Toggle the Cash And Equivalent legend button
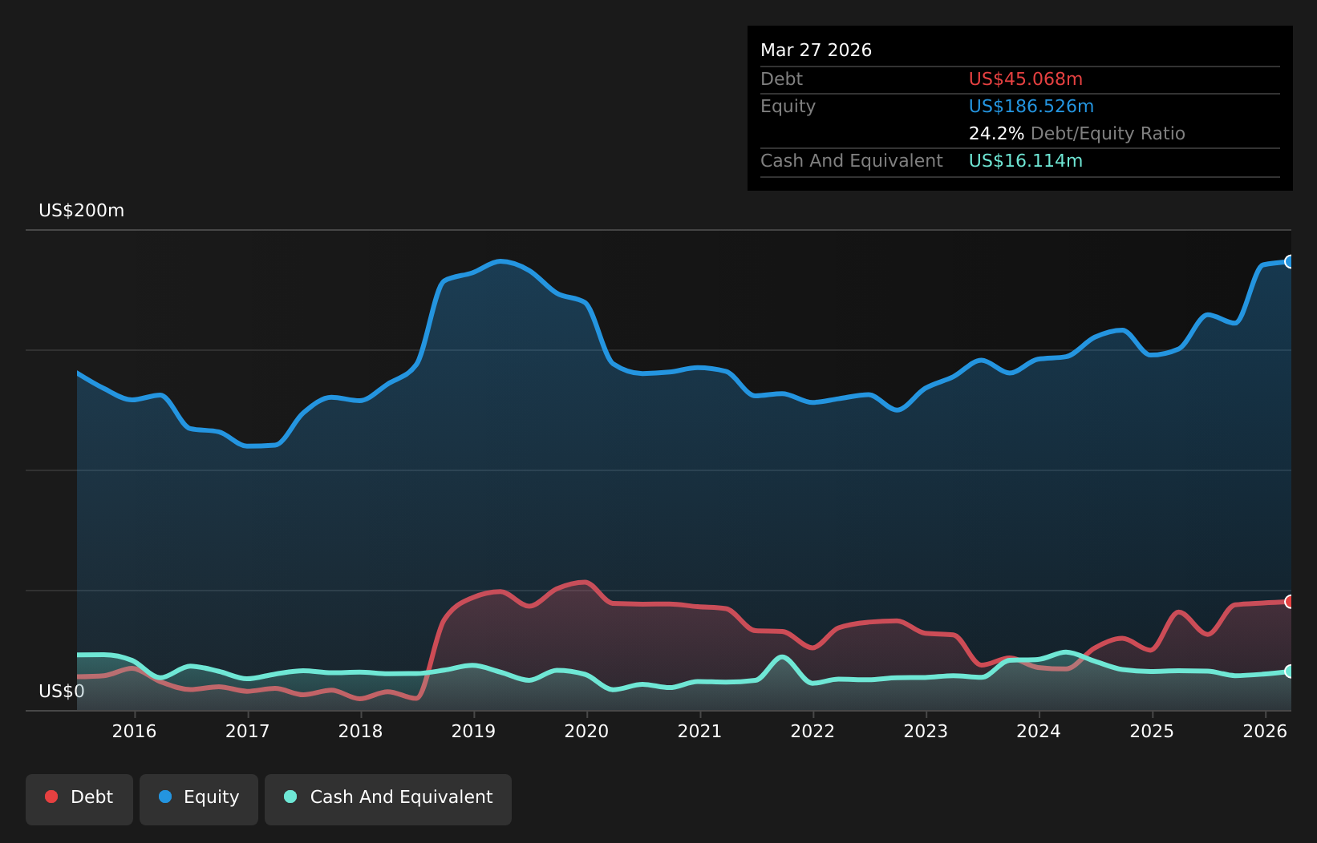 click(x=388, y=799)
